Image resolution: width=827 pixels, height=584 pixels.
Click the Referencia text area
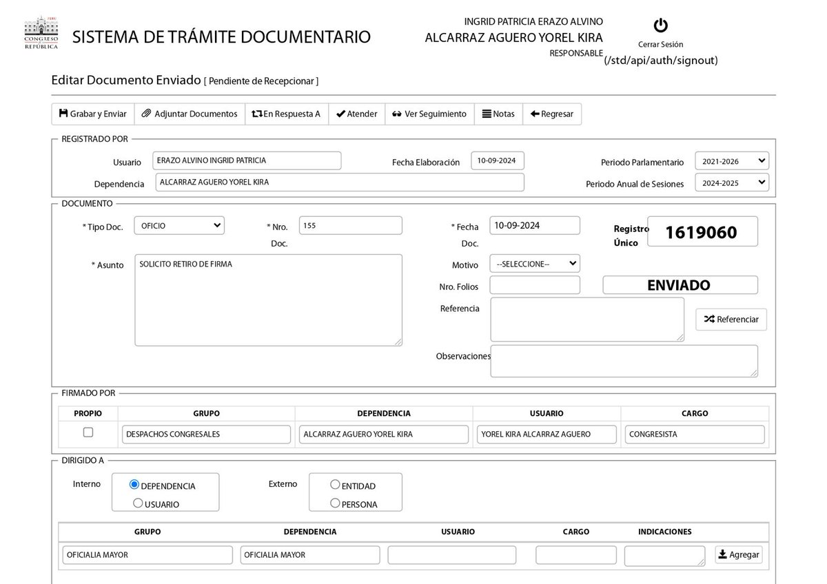pyautogui.click(x=587, y=320)
